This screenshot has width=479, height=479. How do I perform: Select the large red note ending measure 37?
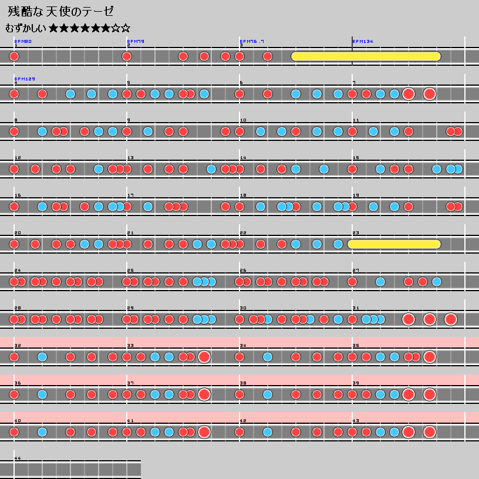pyautogui.click(x=204, y=394)
